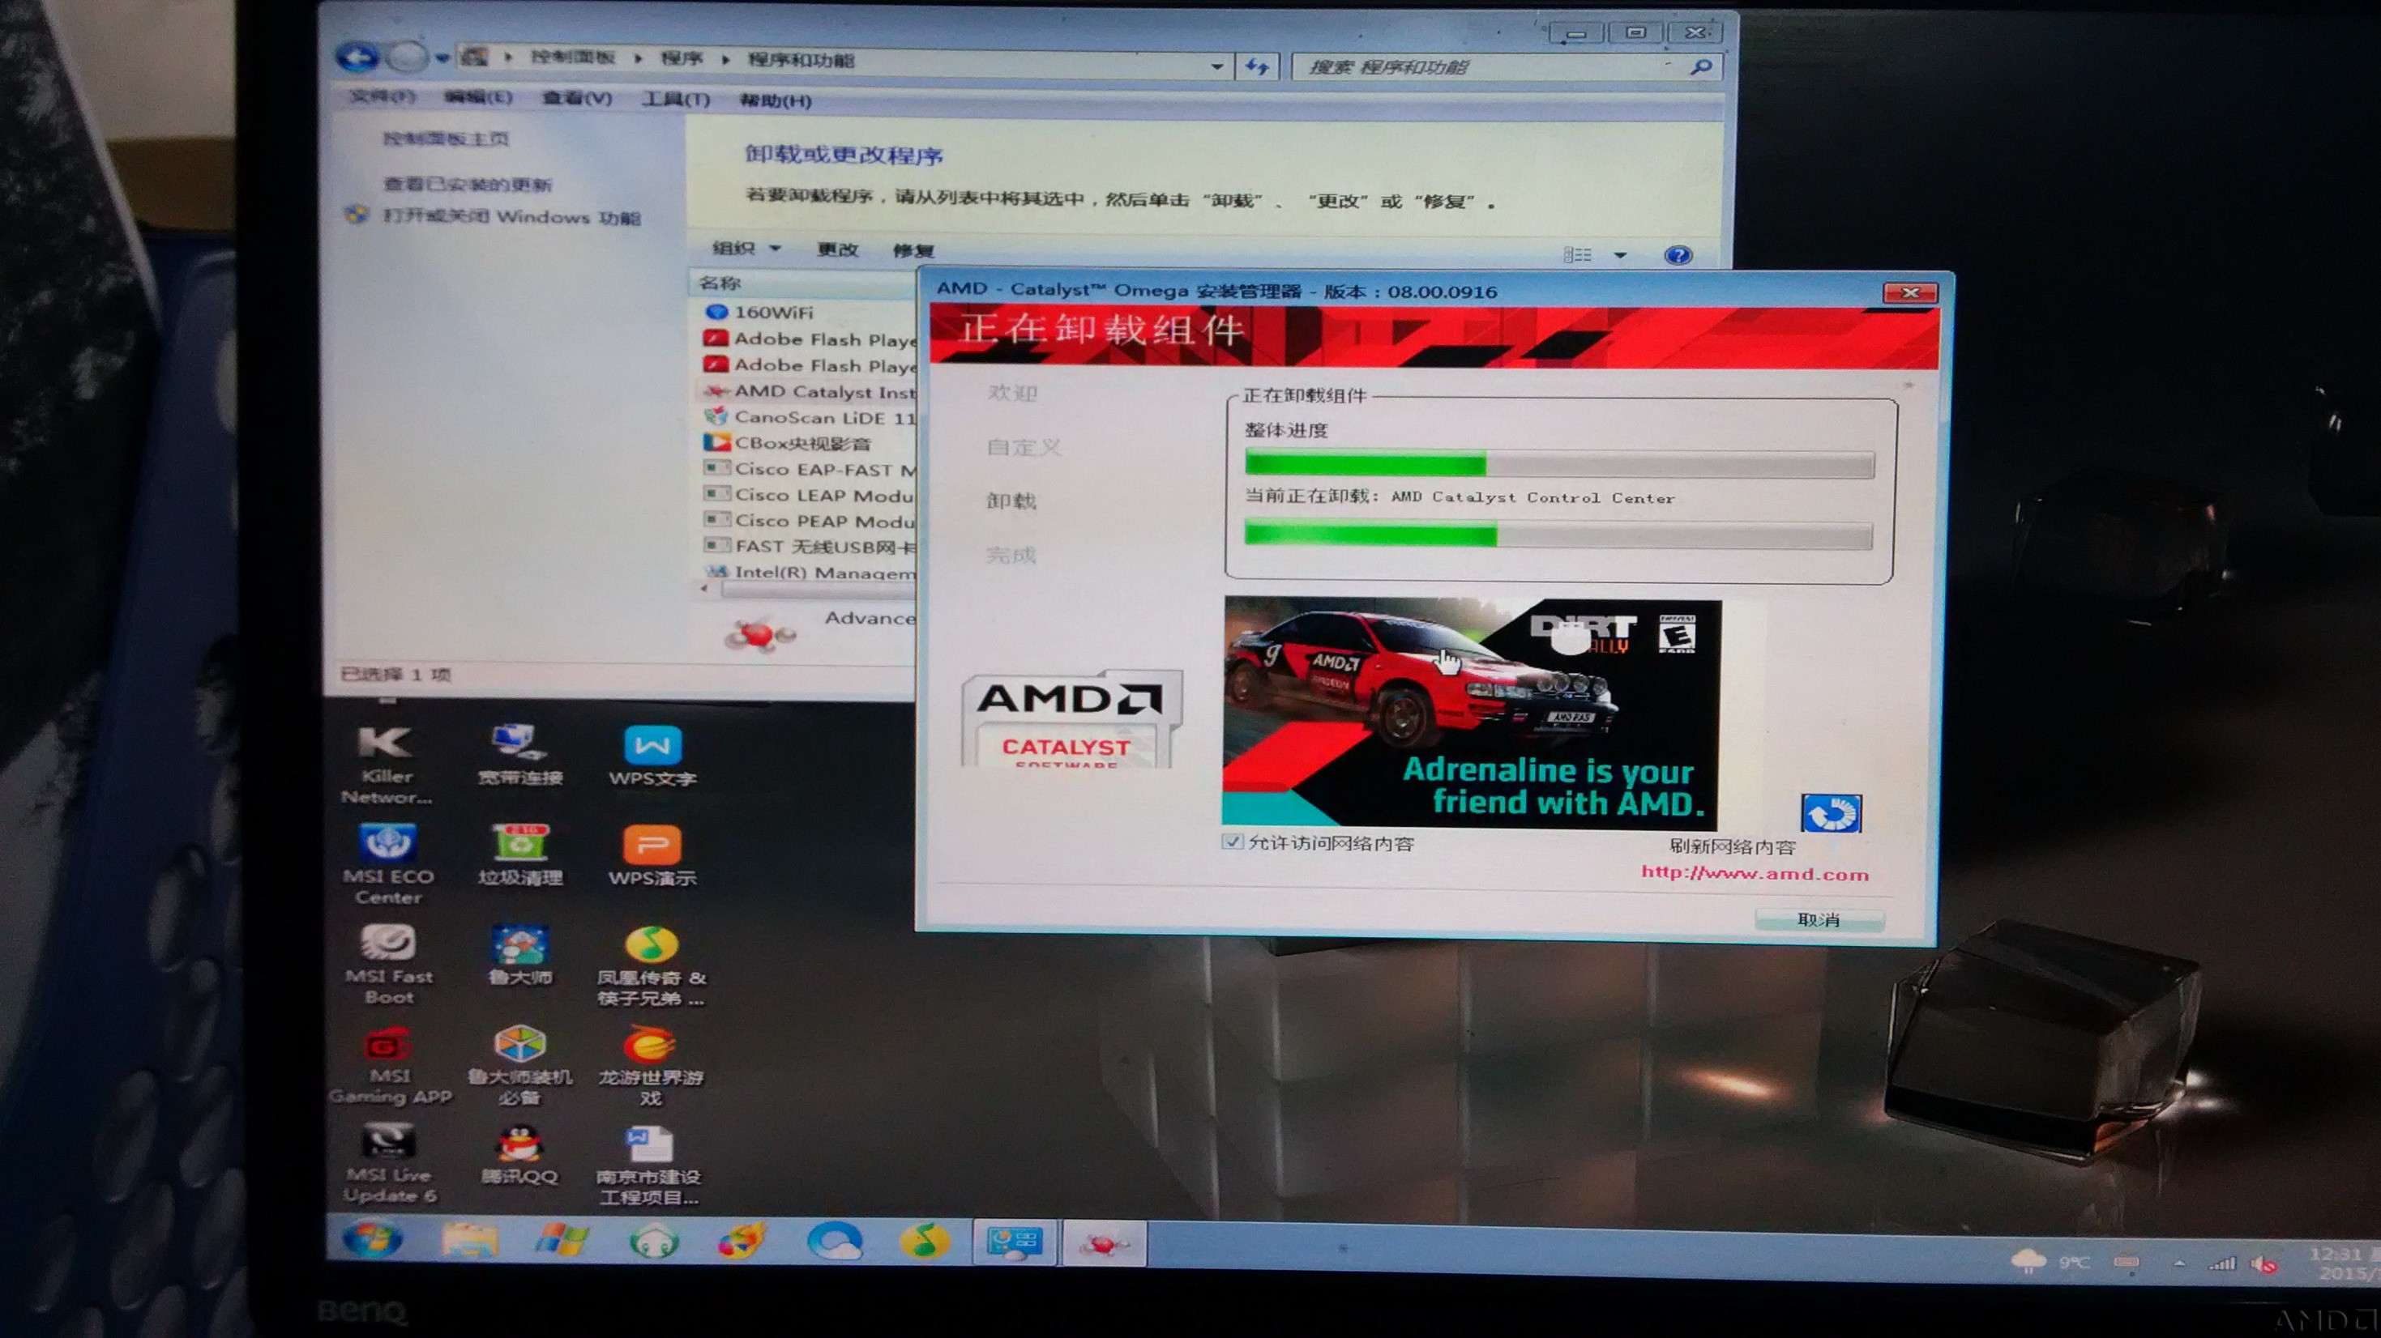Open 打开或关闭 Windows 功能 link

tap(511, 217)
